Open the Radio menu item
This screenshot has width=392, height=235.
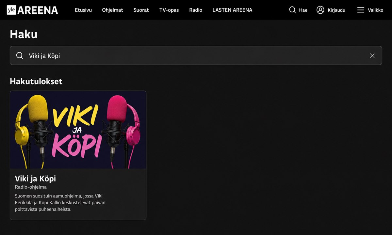point(196,10)
